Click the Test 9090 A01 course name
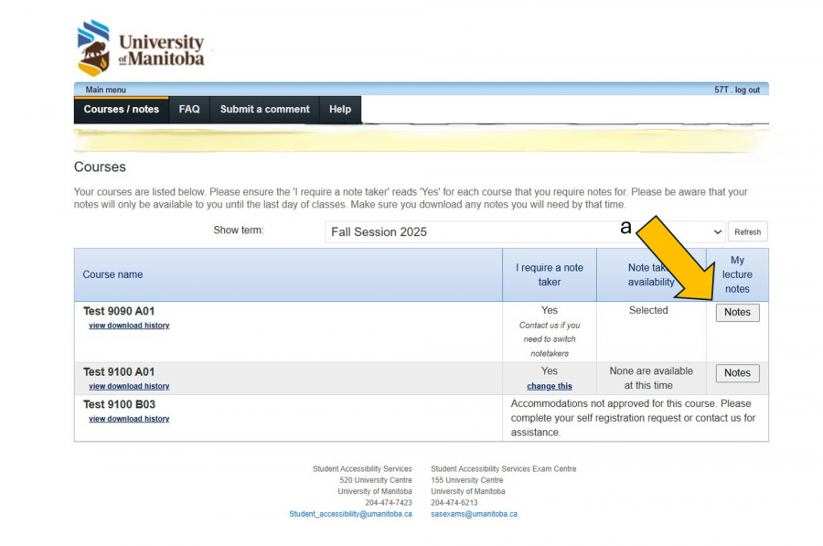Viewport: 823px width, 546px height. tap(119, 311)
